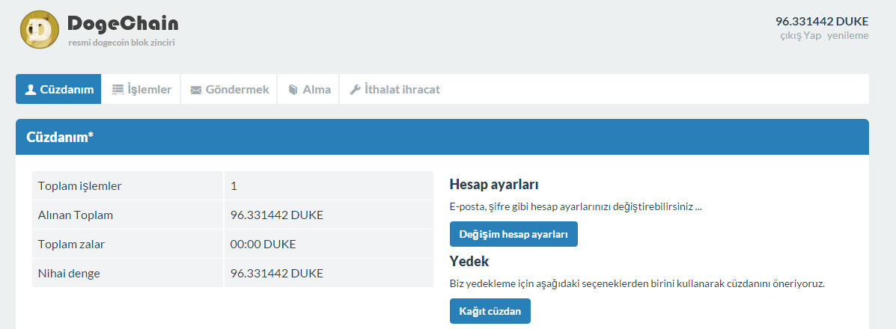The image size is (896, 329).
Task: Click the 00:00 DUKE value
Action: pos(263,245)
